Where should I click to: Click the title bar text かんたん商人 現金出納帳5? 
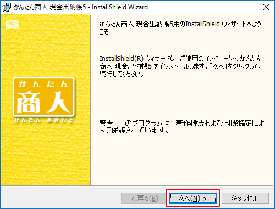[x=50, y=7]
